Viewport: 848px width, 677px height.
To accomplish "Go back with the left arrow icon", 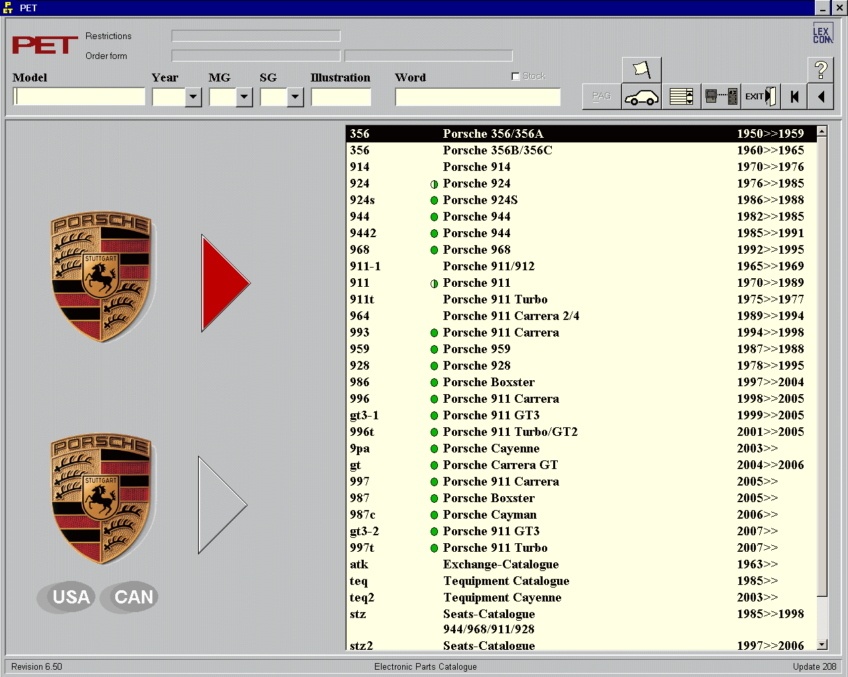I will (821, 97).
